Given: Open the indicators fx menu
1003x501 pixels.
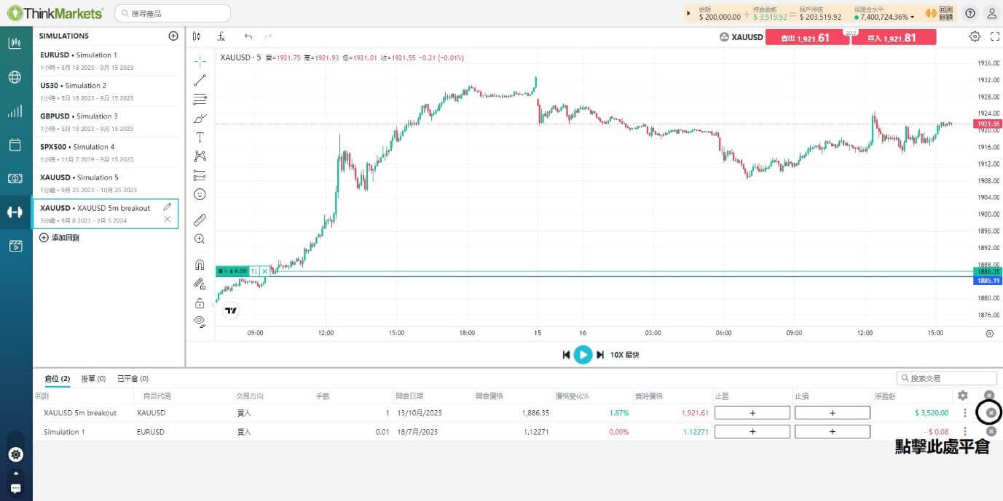Looking at the screenshot, I should click(x=221, y=36).
